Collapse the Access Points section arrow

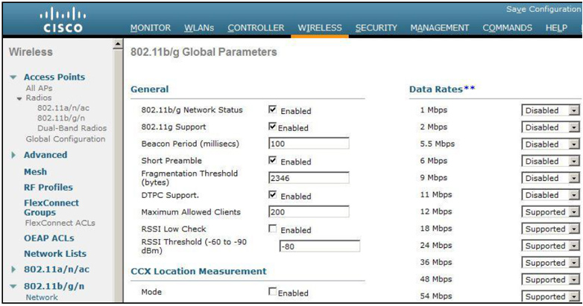13,77
